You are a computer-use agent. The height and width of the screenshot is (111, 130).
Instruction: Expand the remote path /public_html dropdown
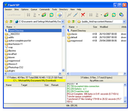point(124,22)
